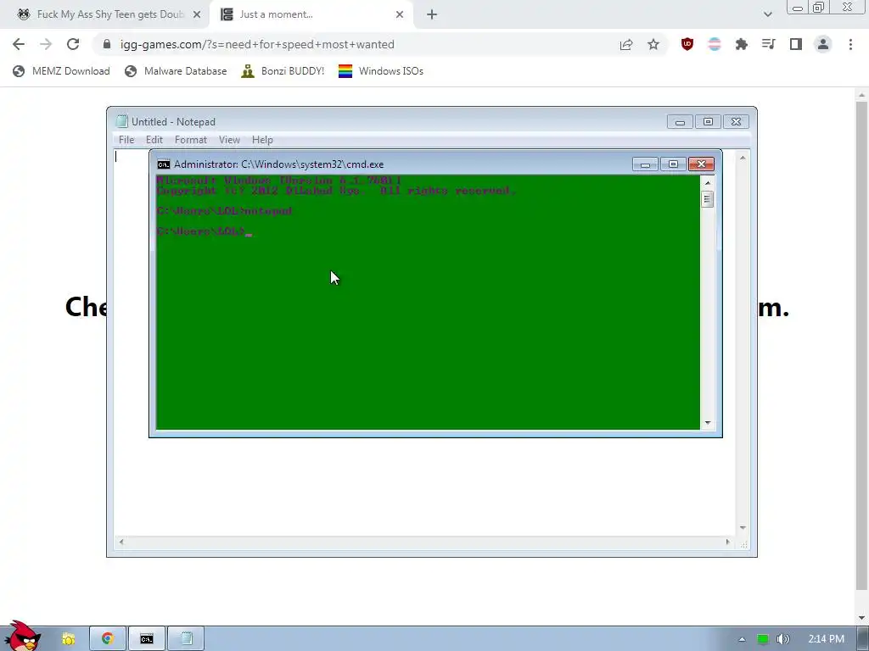Open the Edit menu in Notepad

[154, 140]
